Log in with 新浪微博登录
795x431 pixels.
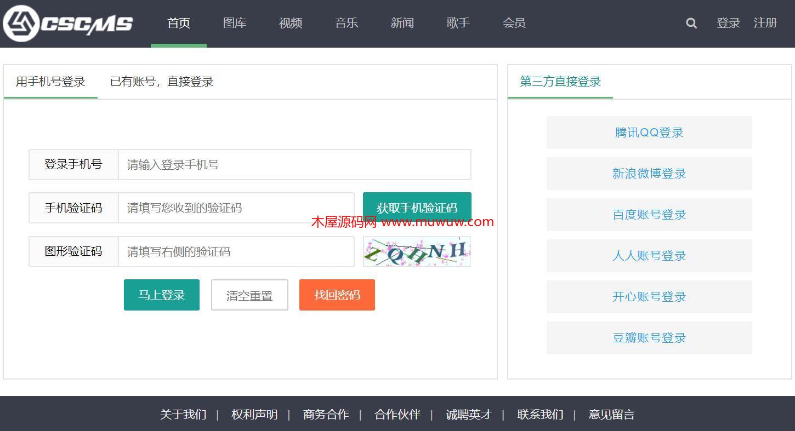pyautogui.click(x=649, y=174)
